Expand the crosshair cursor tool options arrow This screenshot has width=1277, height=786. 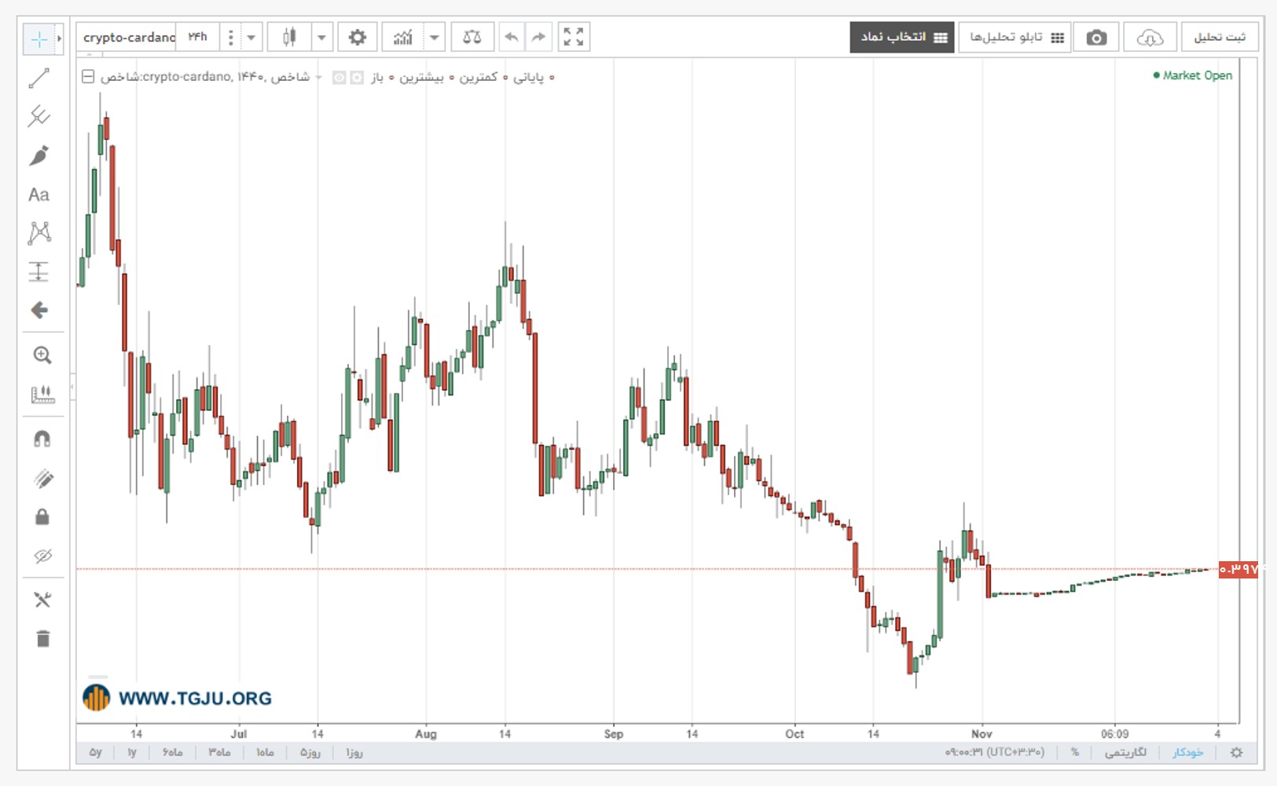coord(59,39)
